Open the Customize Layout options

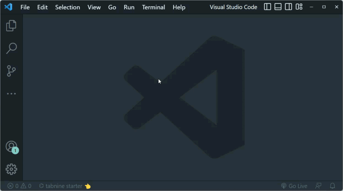tap(299, 7)
